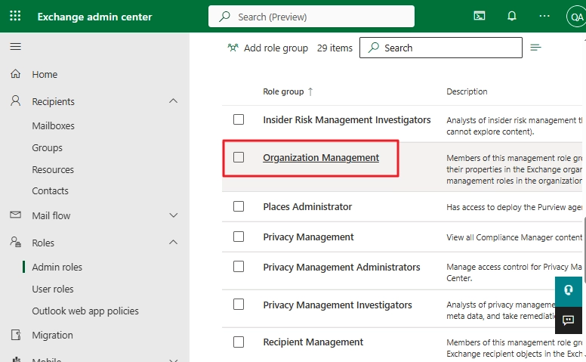Collapse the Roles section chevron
The width and height of the screenshot is (586, 362).
coord(173,243)
